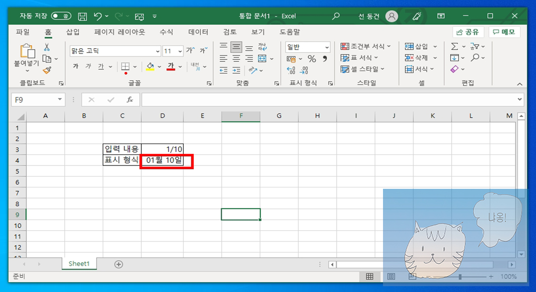This screenshot has height=292, width=536.
Task: Click the Borders icon
Action: coord(125,67)
